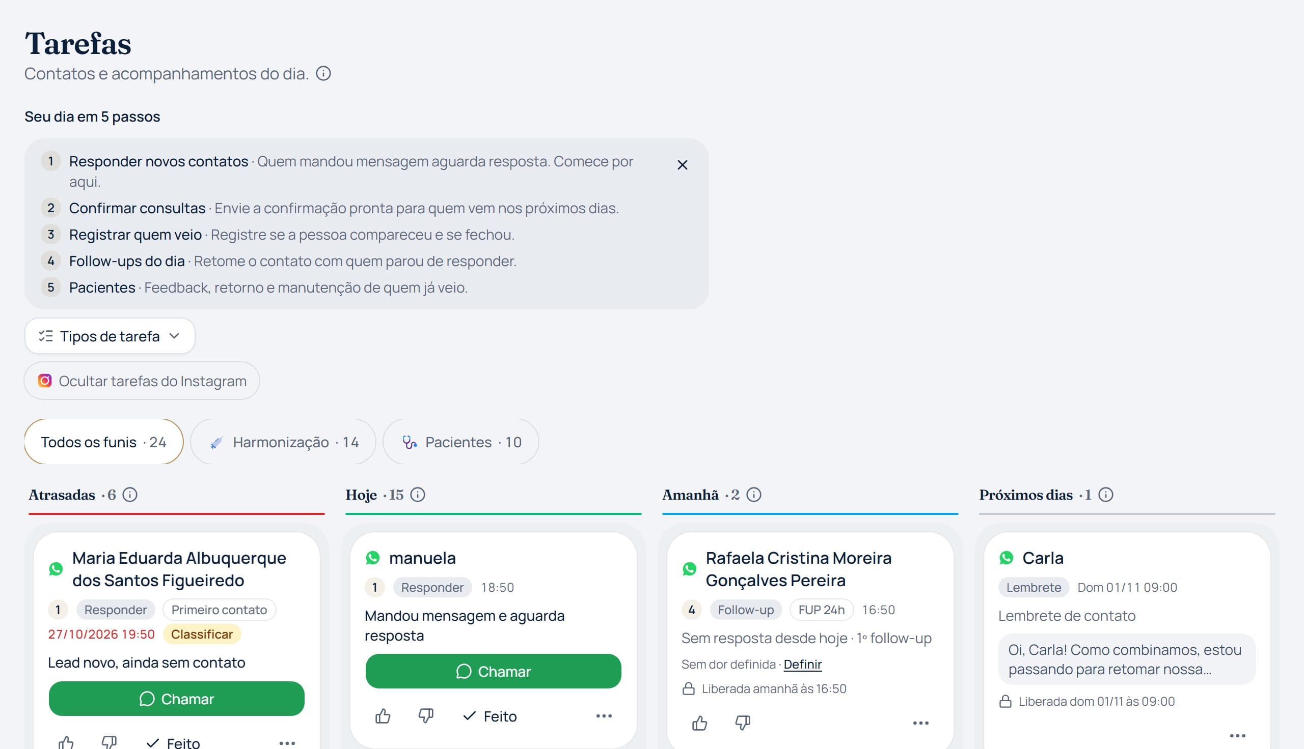Screen dimensions: 1304x749
Task: Show info for the Atrasadas column
Action: pos(130,495)
